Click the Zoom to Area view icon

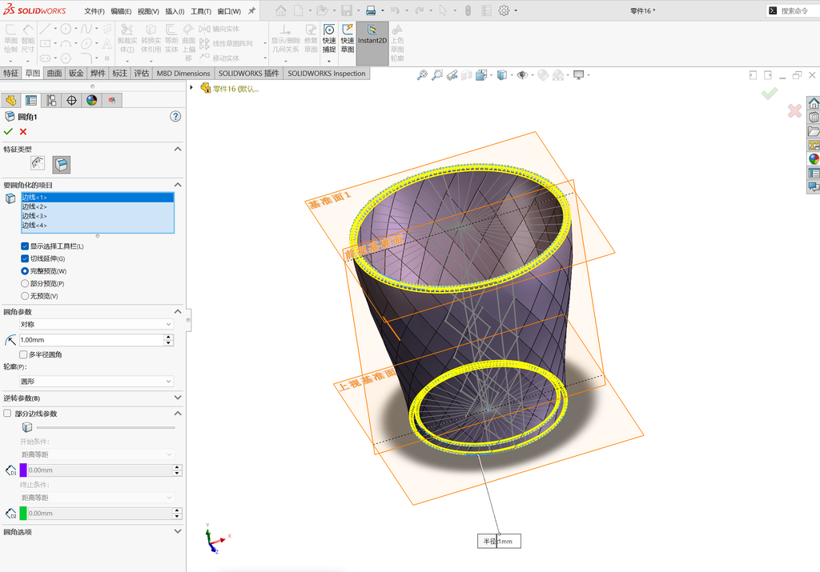(x=437, y=75)
